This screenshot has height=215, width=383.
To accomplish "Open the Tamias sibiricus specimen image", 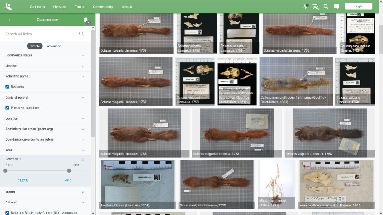I will click(x=138, y=184).
